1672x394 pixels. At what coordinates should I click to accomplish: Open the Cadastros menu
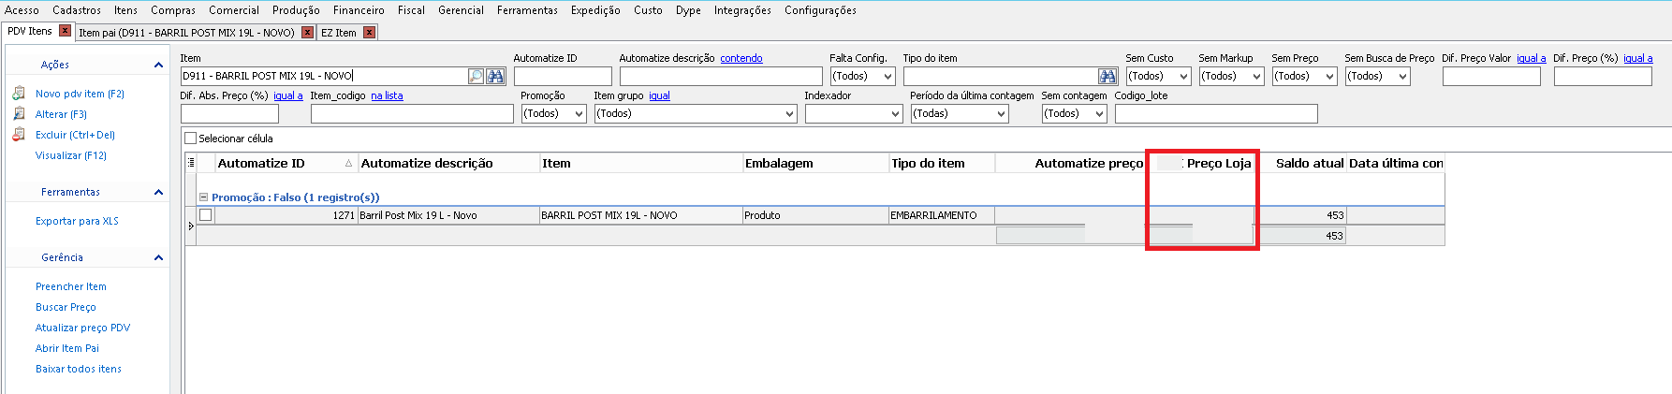pyautogui.click(x=77, y=10)
